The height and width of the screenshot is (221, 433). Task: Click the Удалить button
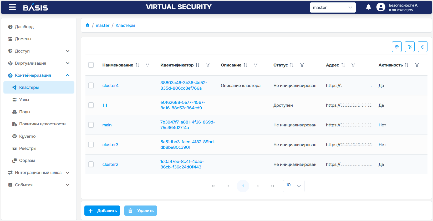(x=141, y=210)
